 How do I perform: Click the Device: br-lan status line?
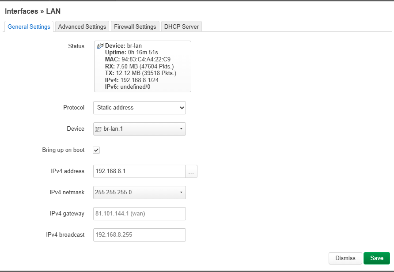[123, 46]
